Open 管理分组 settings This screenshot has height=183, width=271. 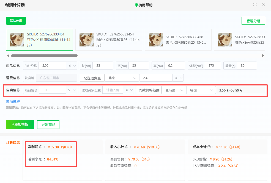(x=253, y=21)
